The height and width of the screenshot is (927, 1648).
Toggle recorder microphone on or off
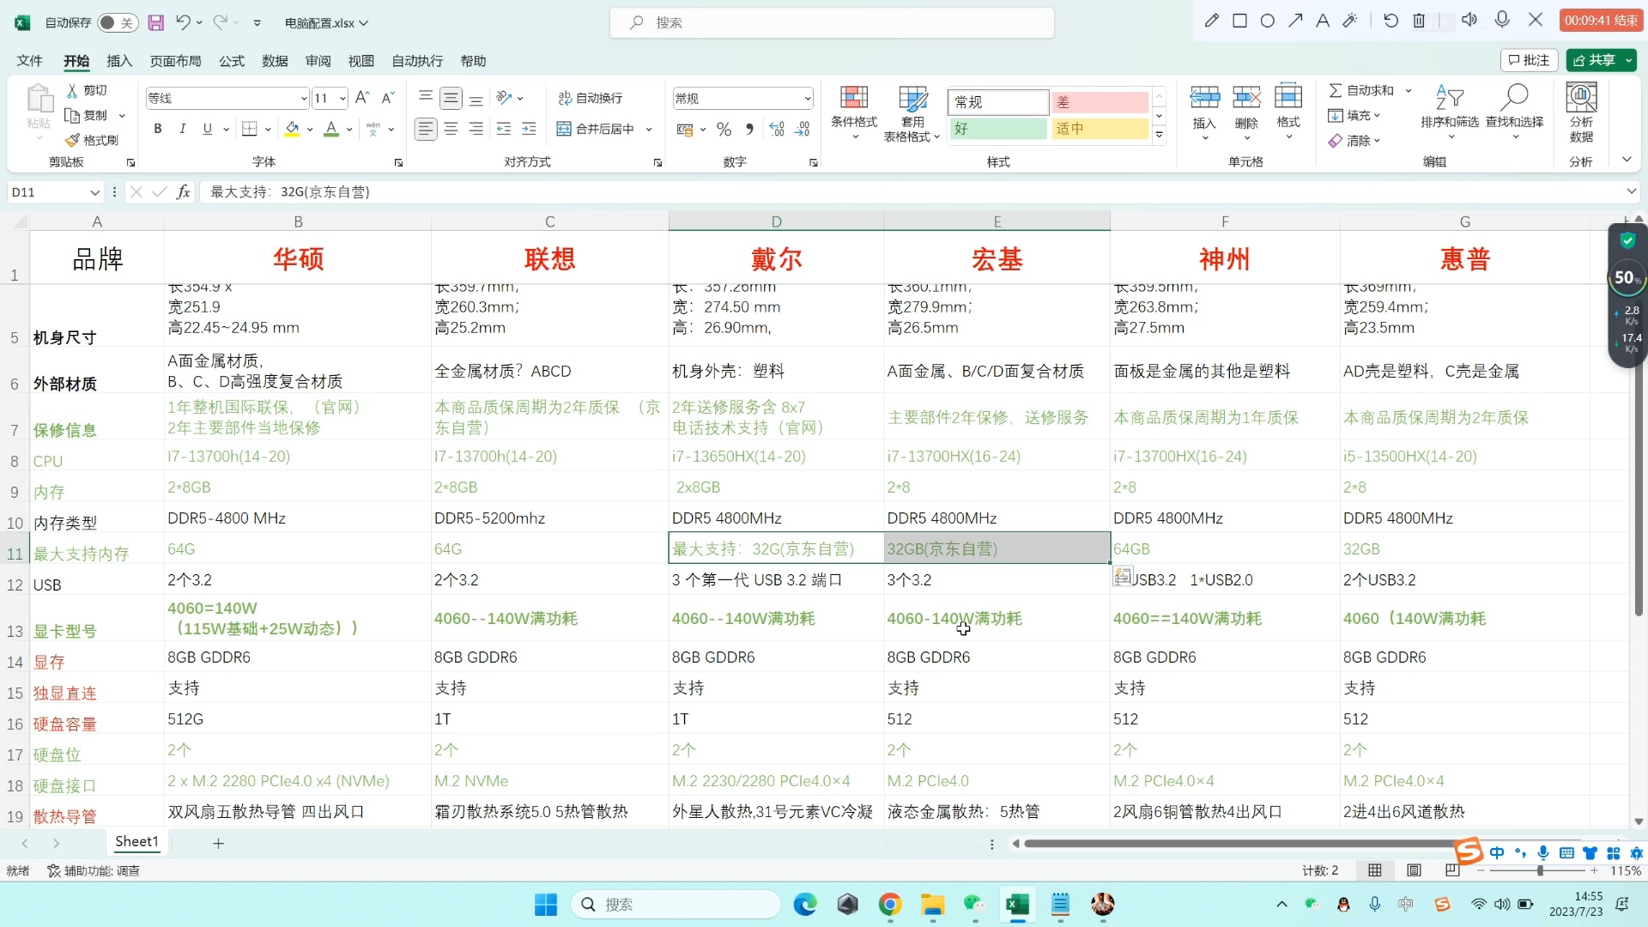tap(1502, 20)
